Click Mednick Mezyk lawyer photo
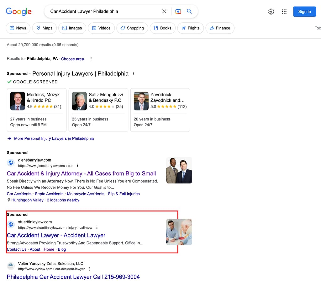Viewport: 321px width, 283px height. 18,101
